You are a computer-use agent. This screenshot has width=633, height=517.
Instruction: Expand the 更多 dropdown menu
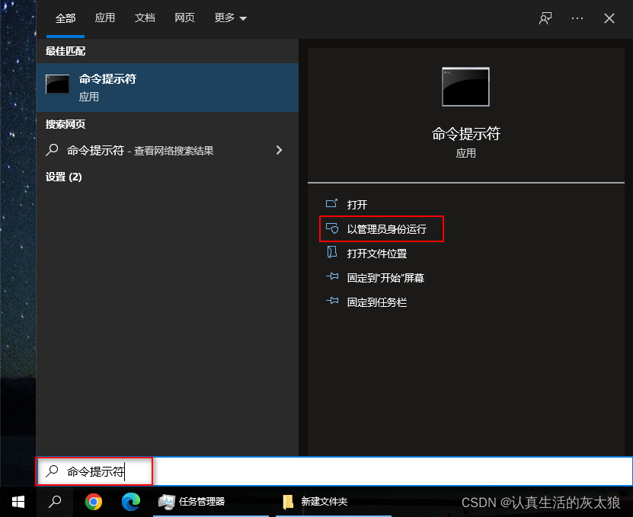(230, 18)
